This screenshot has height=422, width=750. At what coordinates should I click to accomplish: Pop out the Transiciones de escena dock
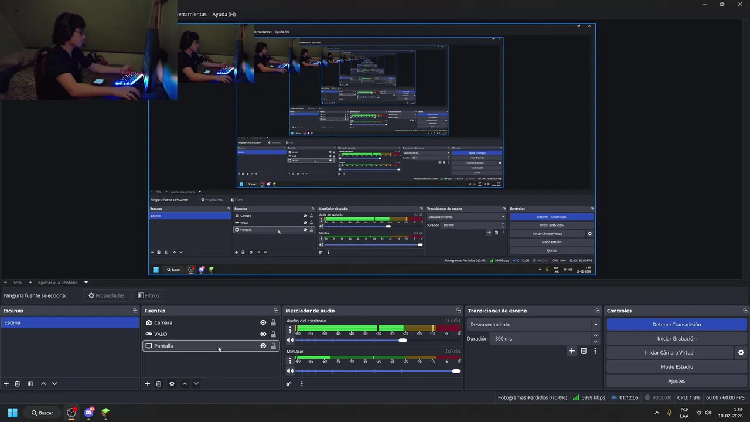(597, 311)
